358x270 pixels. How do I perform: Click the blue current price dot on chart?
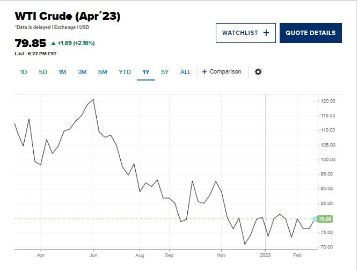tap(315, 219)
